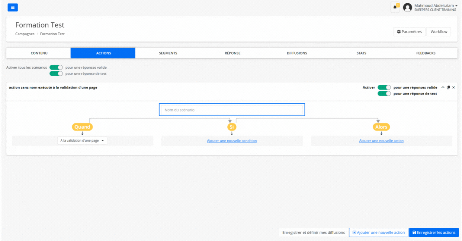The width and height of the screenshot is (462, 241).
Task: Toggle all scenarios for valid responses
Action: tap(56, 67)
